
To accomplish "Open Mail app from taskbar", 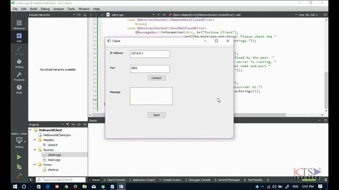I will pos(94,186).
